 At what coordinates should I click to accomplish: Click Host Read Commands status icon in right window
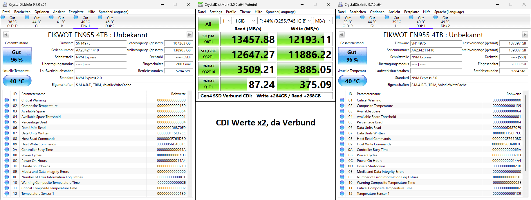(x=342, y=138)
